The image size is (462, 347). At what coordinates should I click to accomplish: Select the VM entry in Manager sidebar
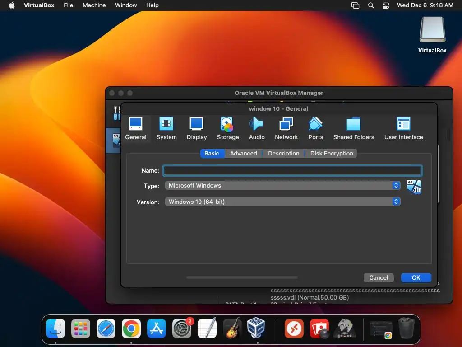point(113,140)
